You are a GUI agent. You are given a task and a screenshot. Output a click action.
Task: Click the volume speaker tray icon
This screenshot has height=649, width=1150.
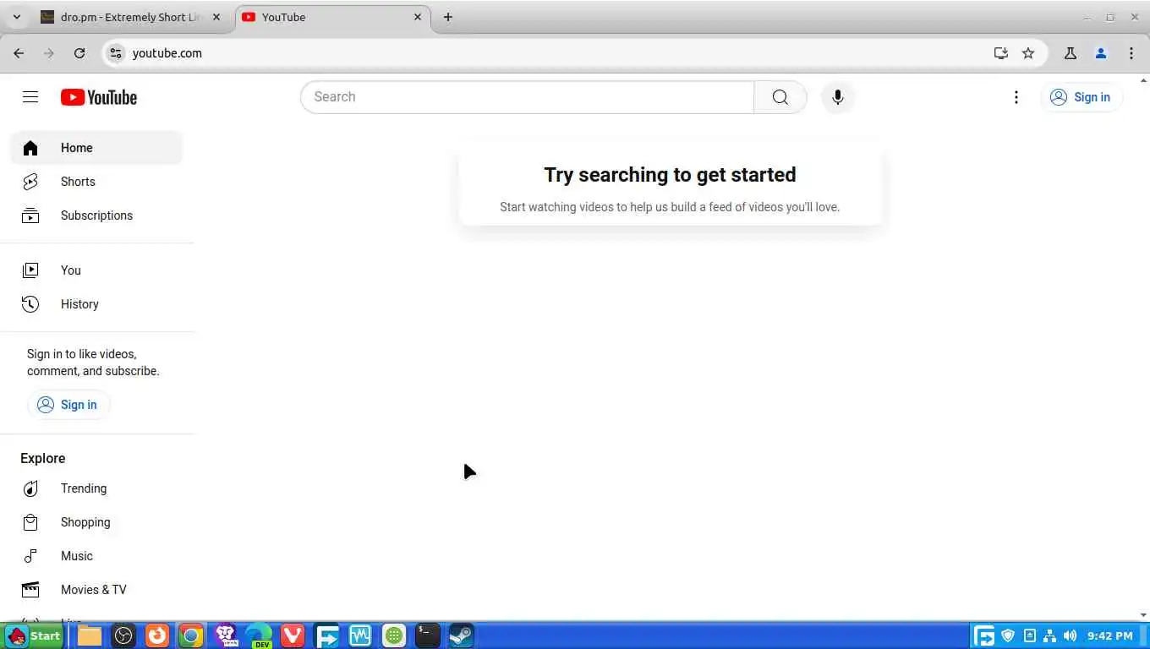point(1071,635)
